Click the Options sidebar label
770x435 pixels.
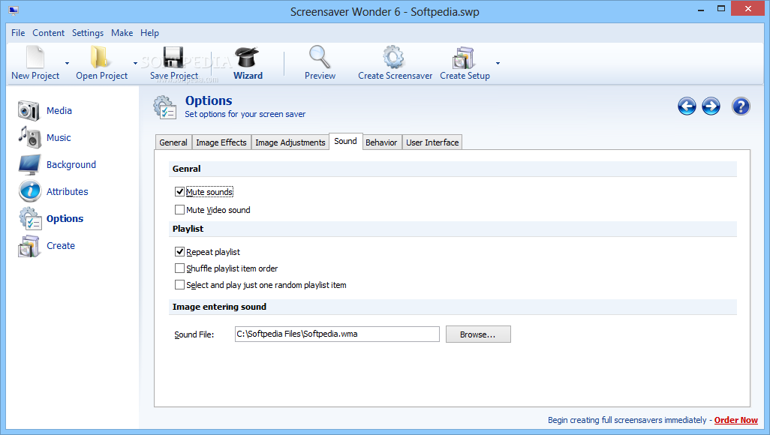coord(65,218)
